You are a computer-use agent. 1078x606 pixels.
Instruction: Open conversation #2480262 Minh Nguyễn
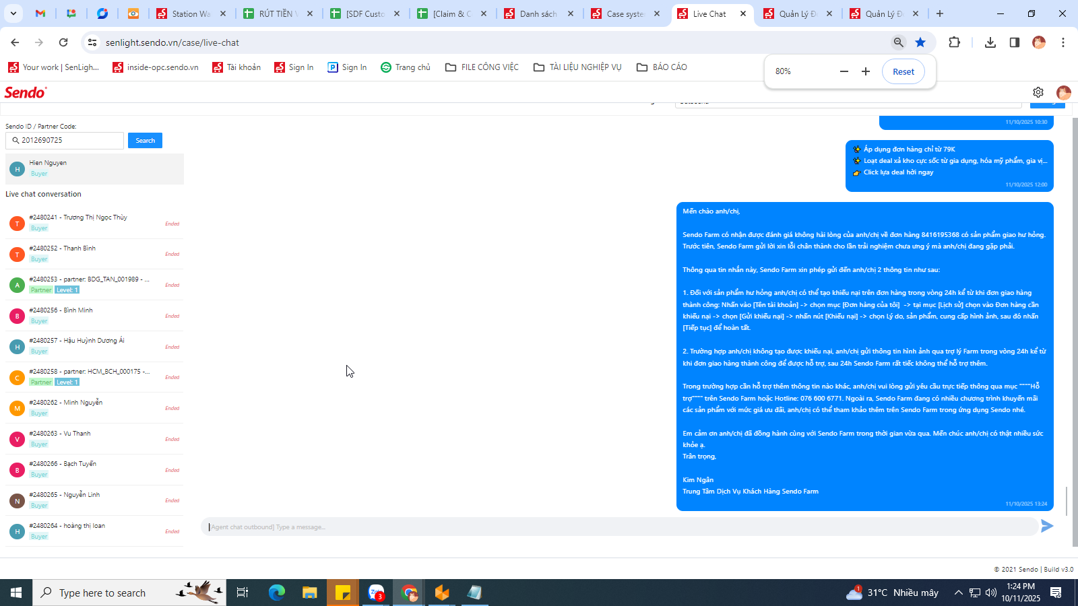[94, 408]
